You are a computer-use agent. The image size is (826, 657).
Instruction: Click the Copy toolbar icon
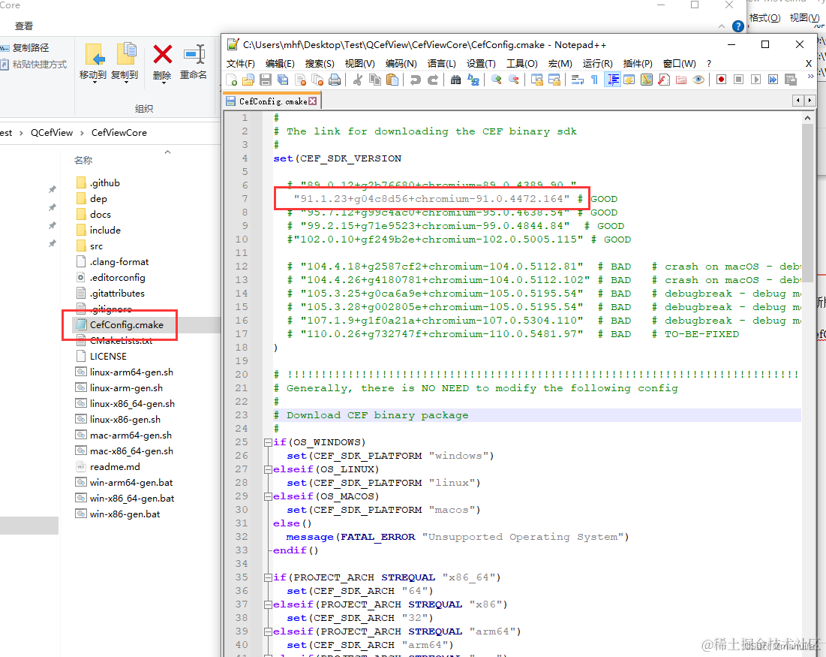coord(375,80)
